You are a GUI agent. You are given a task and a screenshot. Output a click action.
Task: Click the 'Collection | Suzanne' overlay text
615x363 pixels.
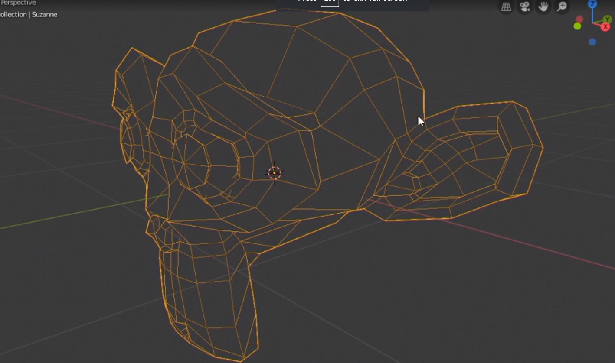(x=28, y=14)
